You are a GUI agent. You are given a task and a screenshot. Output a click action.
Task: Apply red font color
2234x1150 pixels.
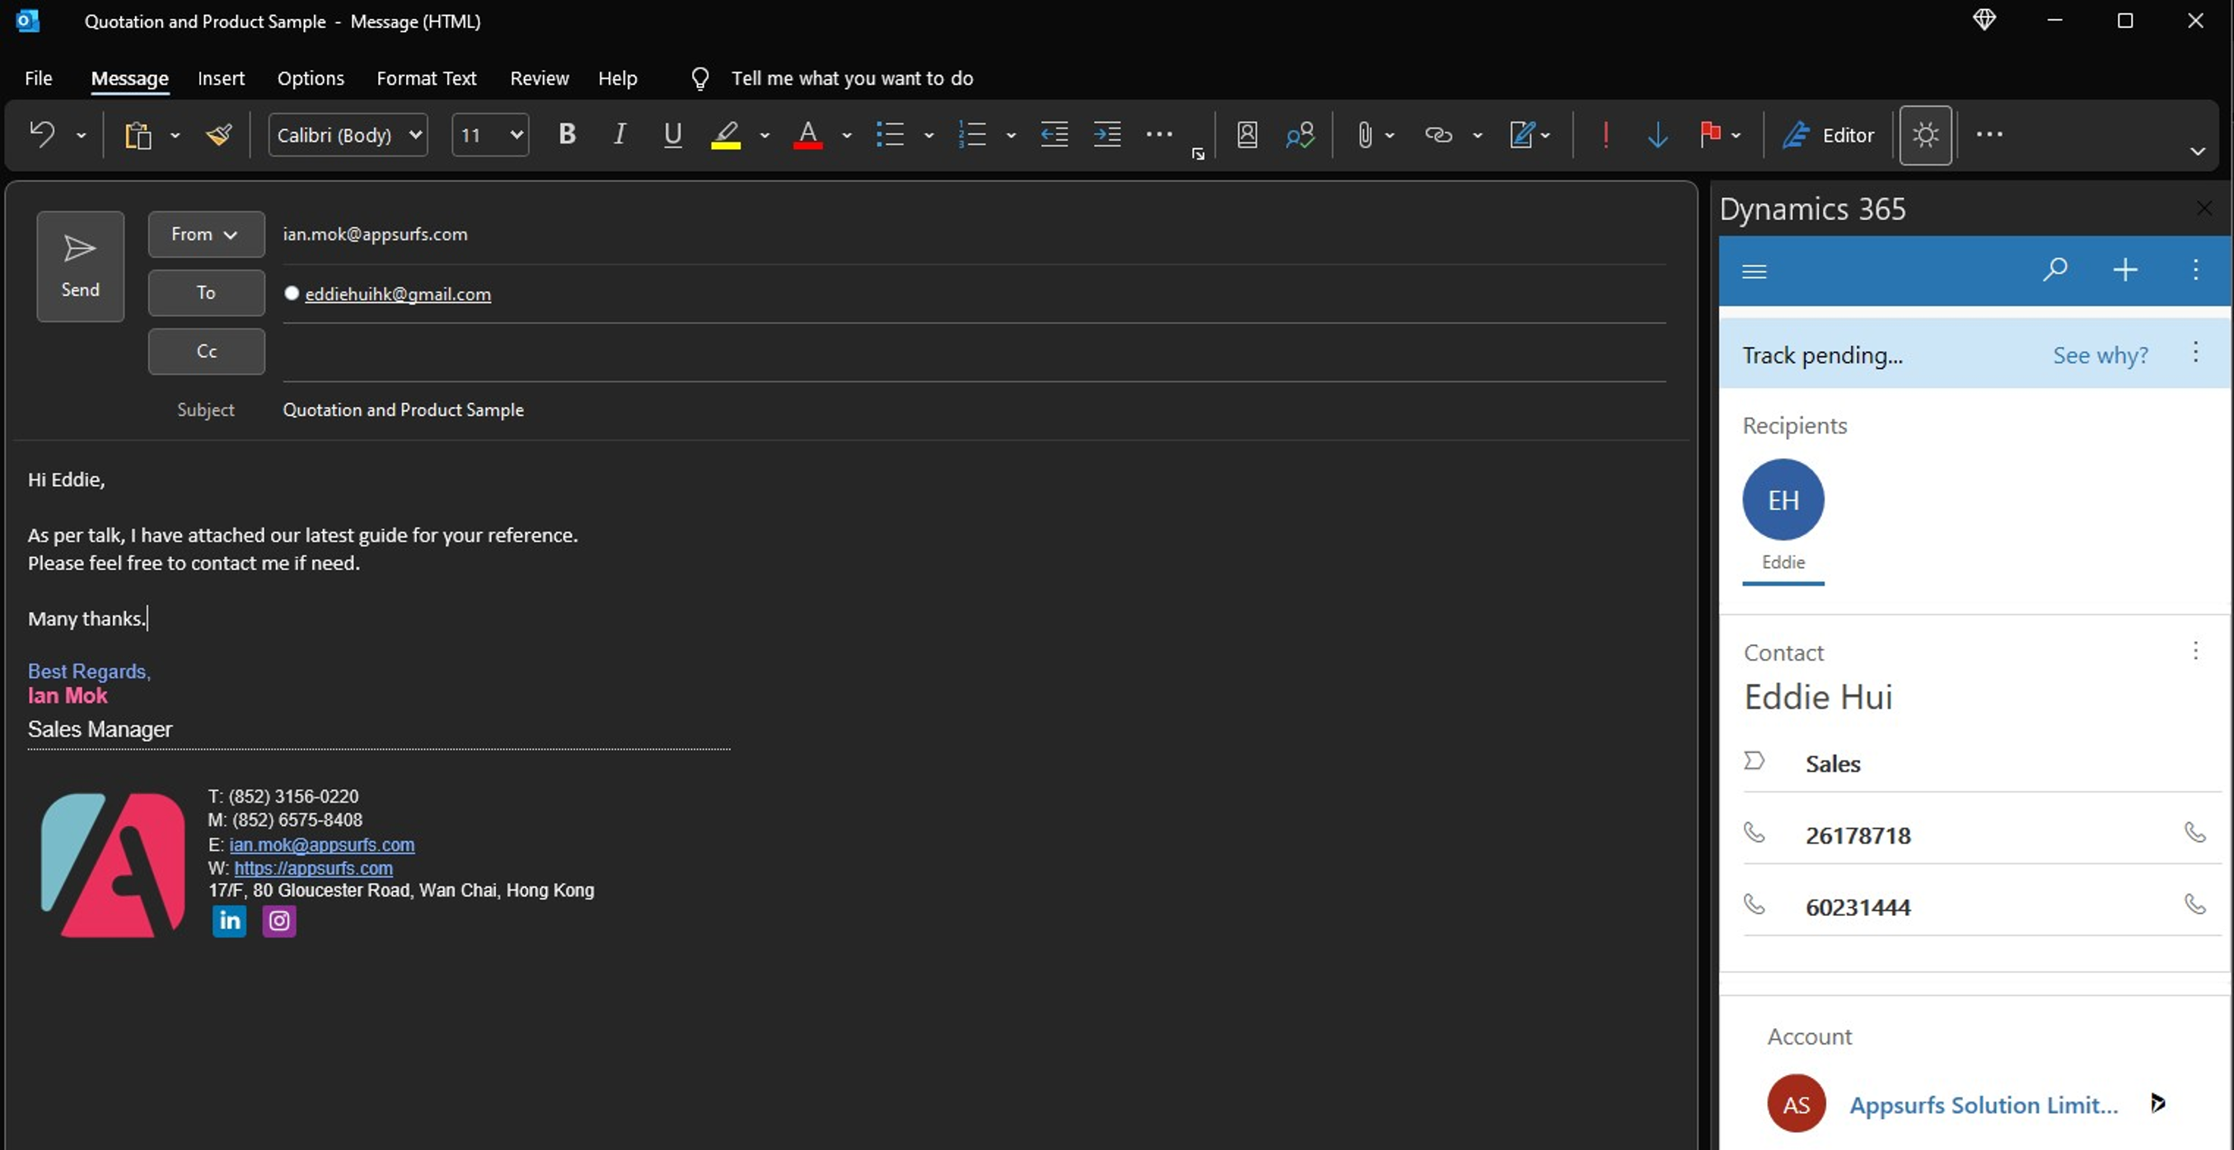[x=807, y=134]
